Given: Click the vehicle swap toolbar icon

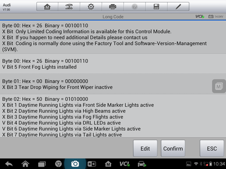Looking at the screenshot, I should tap(69, 7).
